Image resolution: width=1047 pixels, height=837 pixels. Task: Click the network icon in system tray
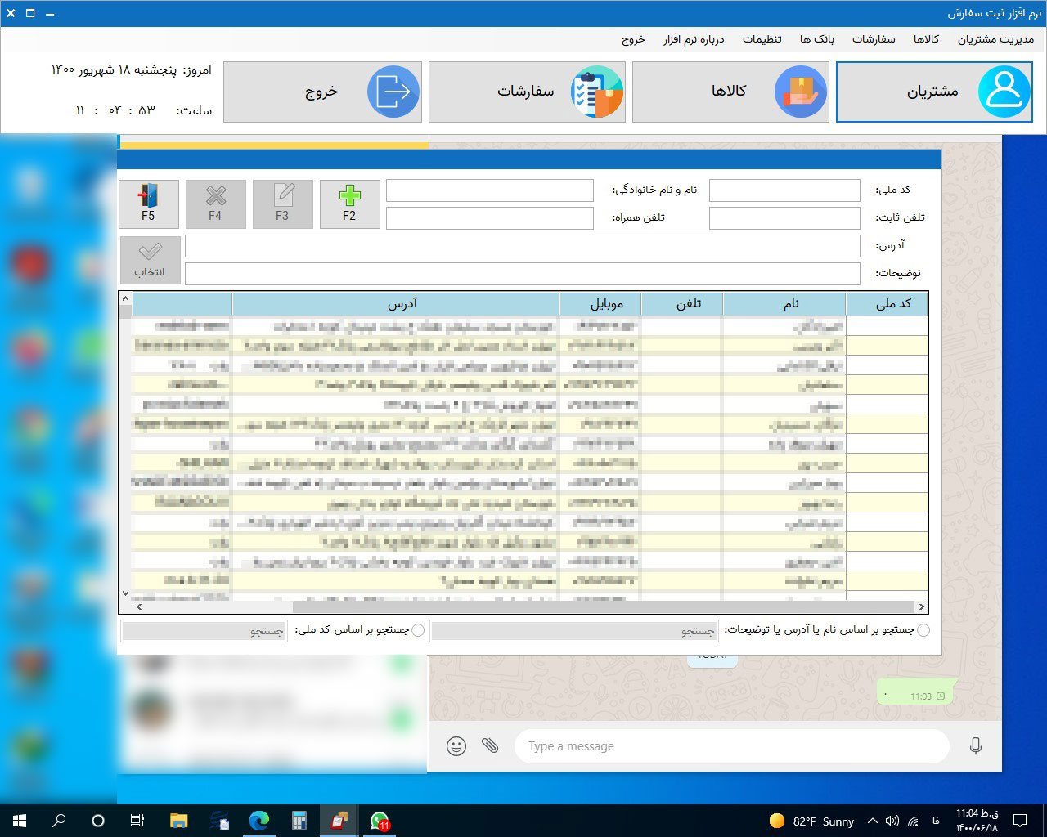(x=914, y=821)
